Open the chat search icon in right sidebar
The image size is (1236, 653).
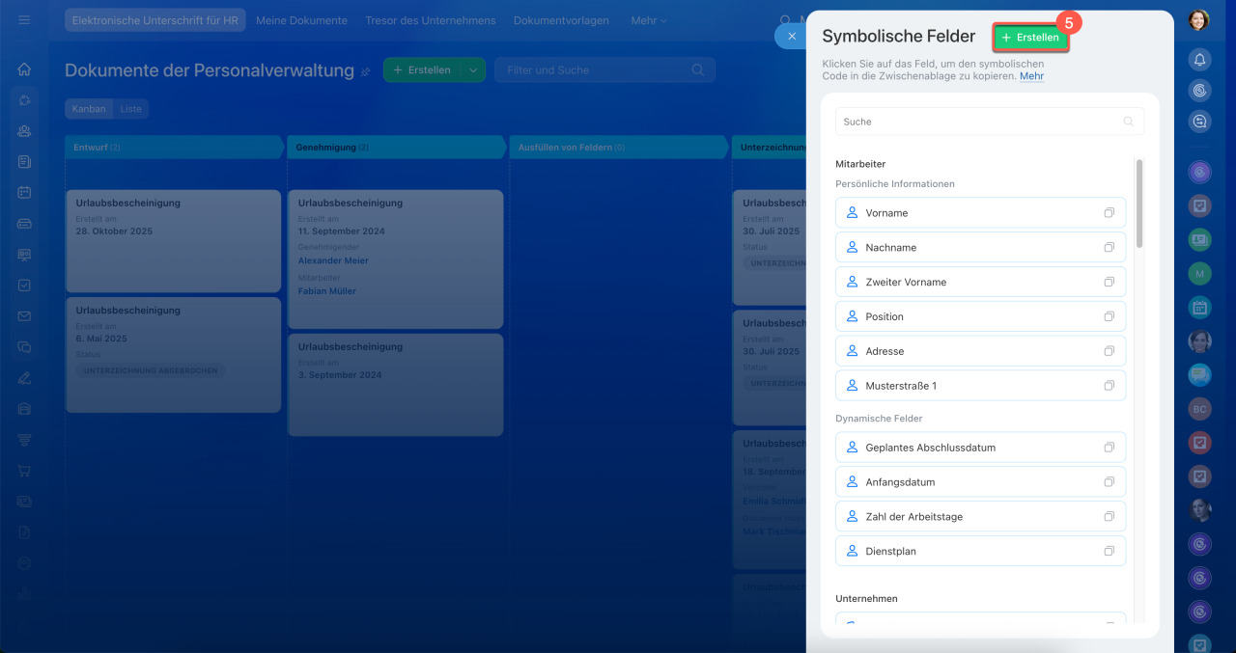point(1199,122)
